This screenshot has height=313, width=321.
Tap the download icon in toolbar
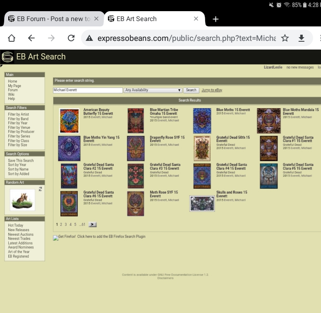click(301, 38)
